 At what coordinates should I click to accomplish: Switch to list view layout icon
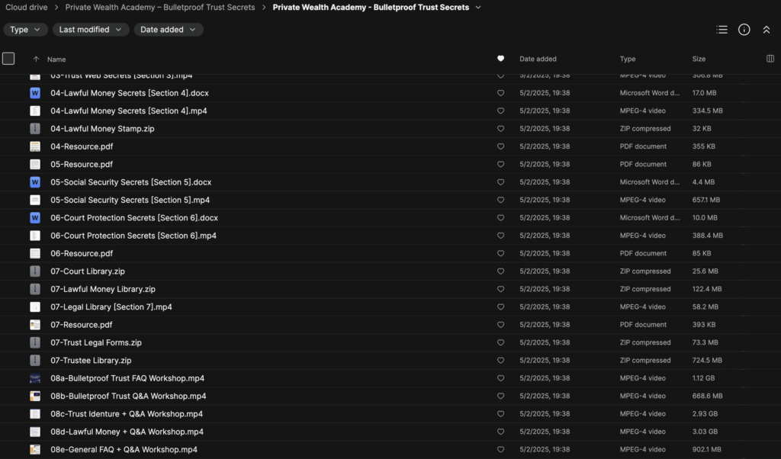tap(722, 30)
